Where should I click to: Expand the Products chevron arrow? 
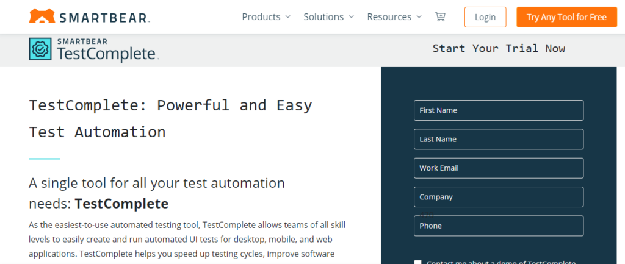click(x=288, y=16)
